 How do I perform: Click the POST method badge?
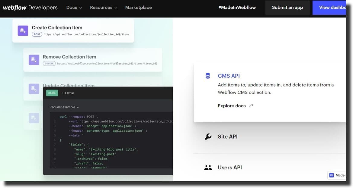click(37, 34)
